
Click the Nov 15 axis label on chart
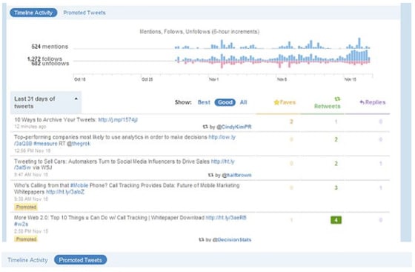(350, 79)
